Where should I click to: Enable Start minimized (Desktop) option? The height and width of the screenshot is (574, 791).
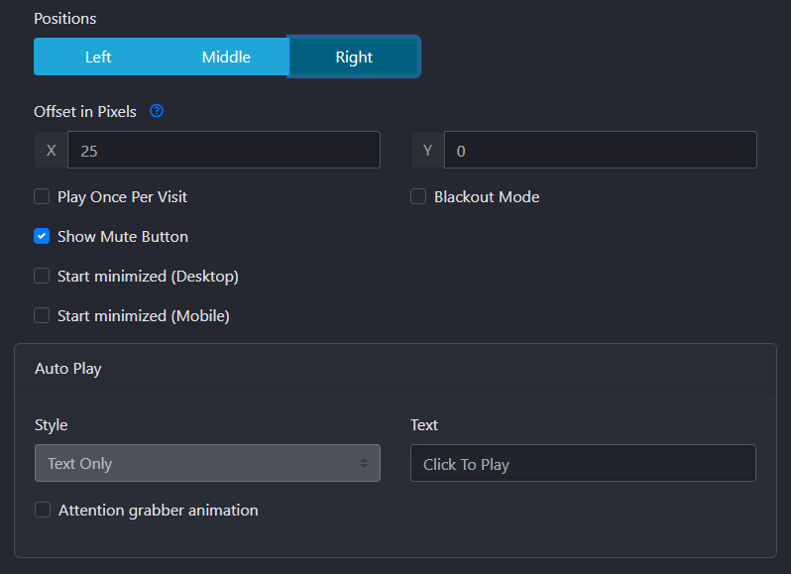click(42, 276)
